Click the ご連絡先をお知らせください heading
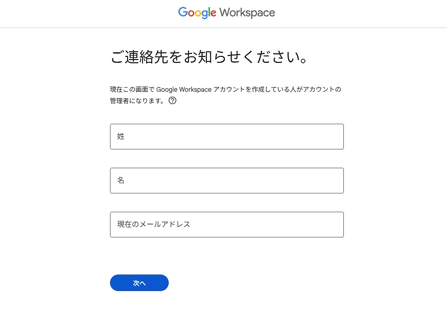Viewport: 447px width, 319px height. click(209, 58)
